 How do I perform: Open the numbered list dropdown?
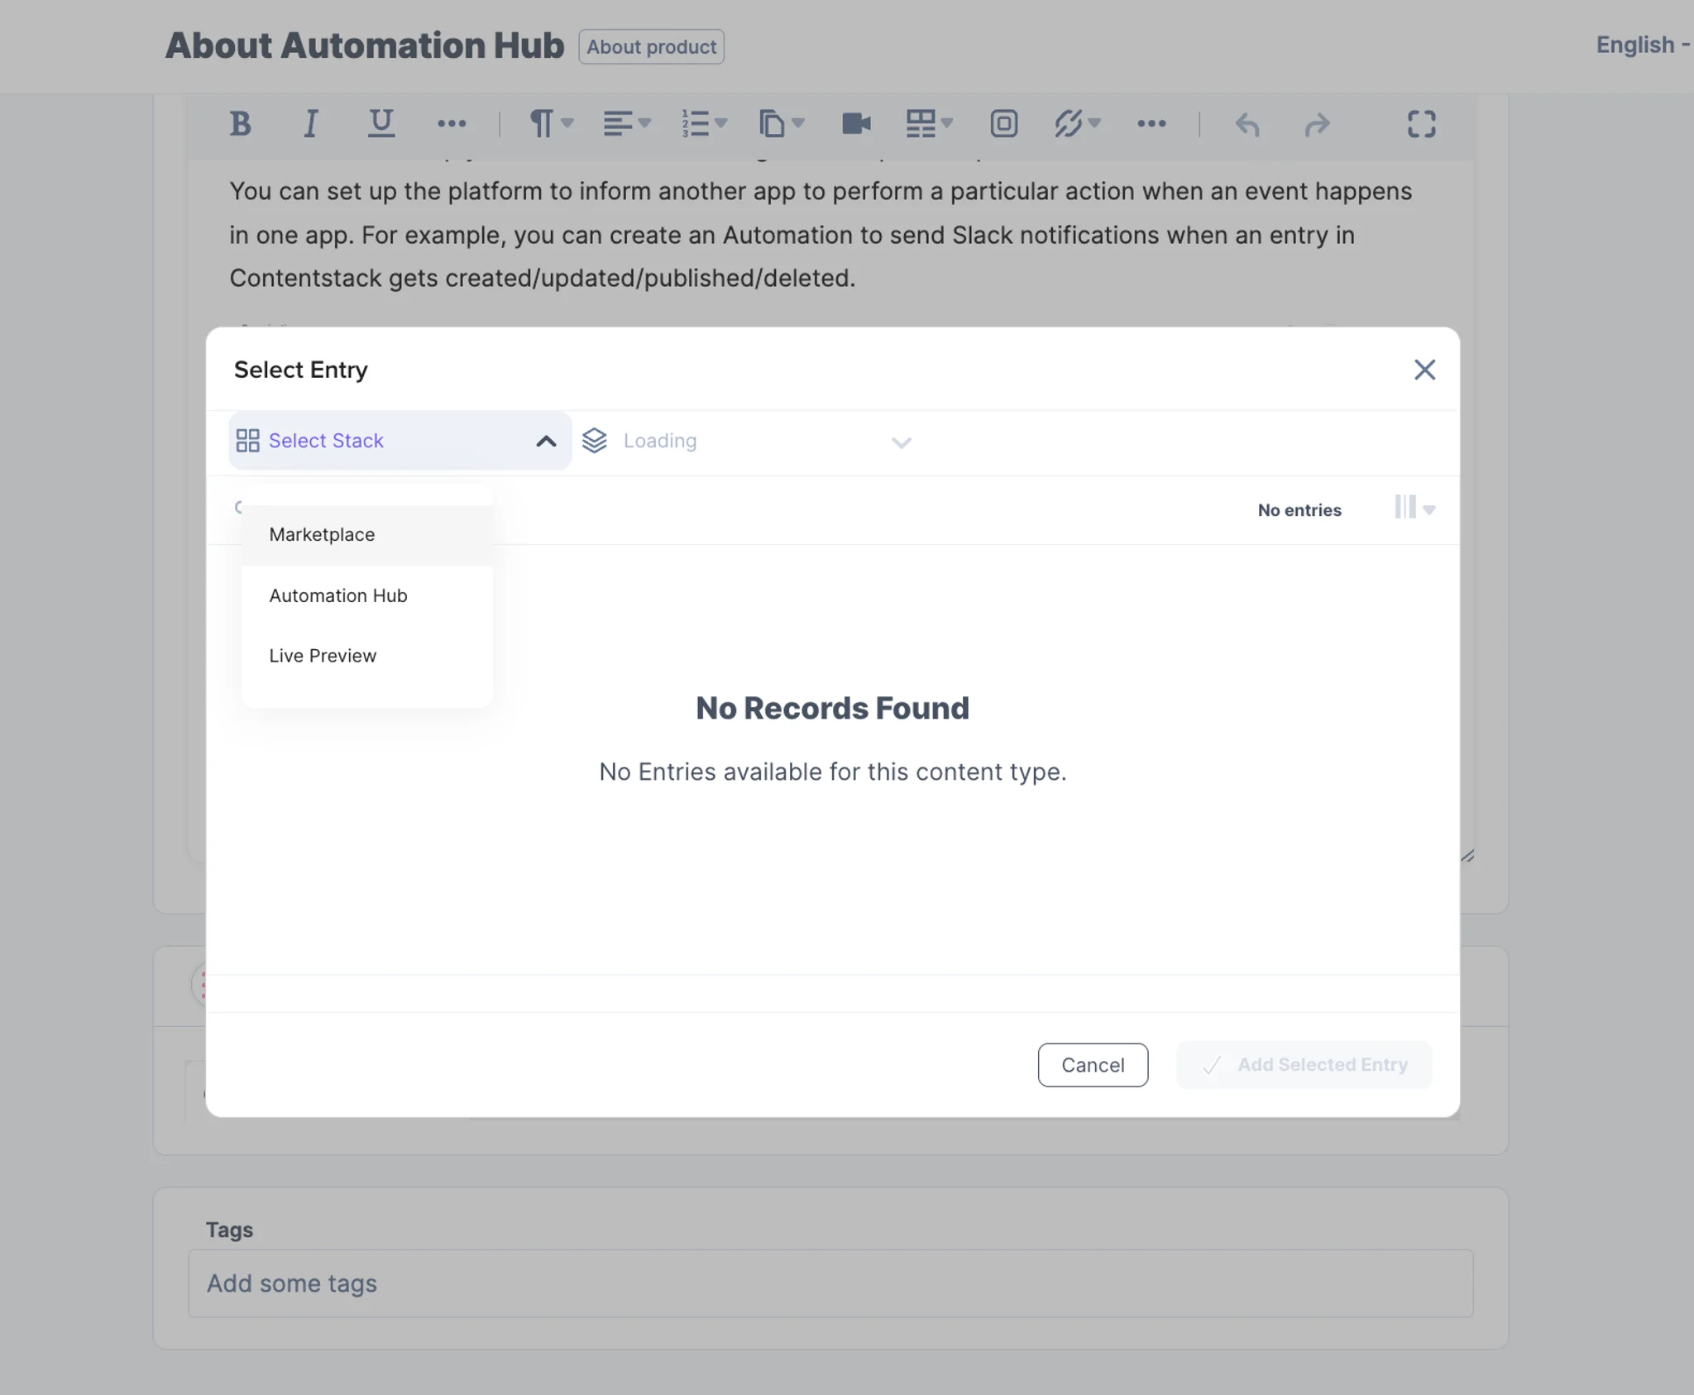click(x=704, y=124)
